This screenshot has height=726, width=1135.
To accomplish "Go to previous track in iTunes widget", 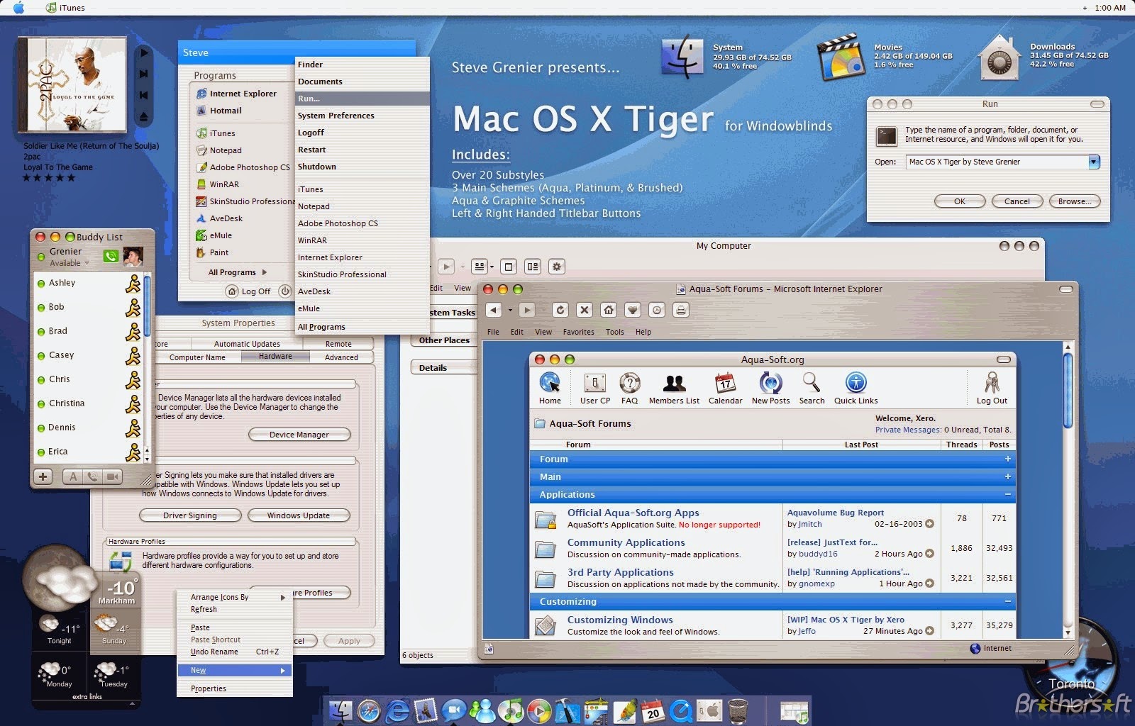I will pyautogui.click(x=144, y=95).
